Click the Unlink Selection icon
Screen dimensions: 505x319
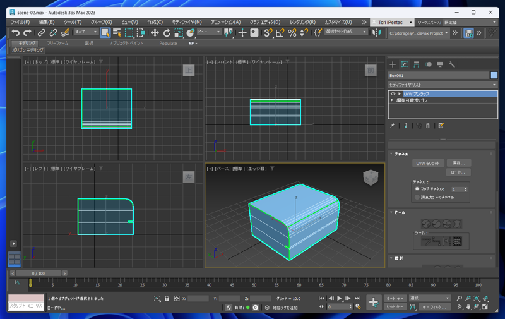(53, 33)
